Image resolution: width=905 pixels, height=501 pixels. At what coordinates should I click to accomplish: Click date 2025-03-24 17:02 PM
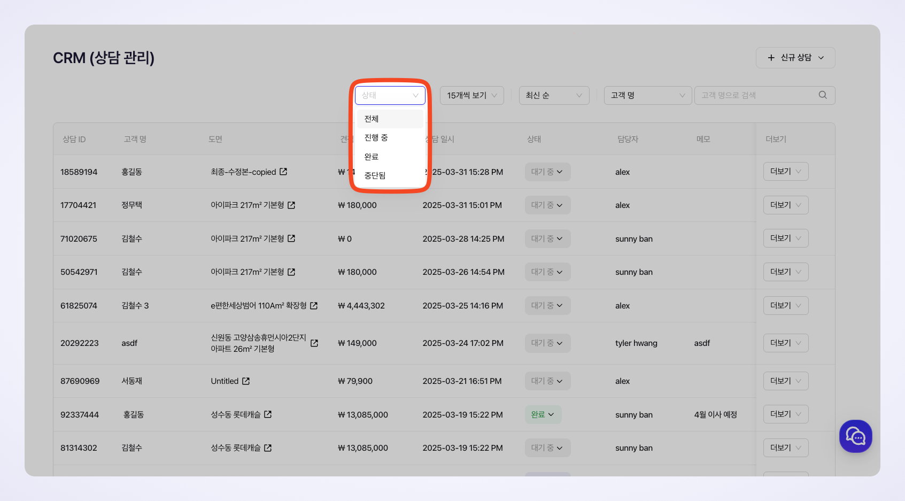coord(463,343)
